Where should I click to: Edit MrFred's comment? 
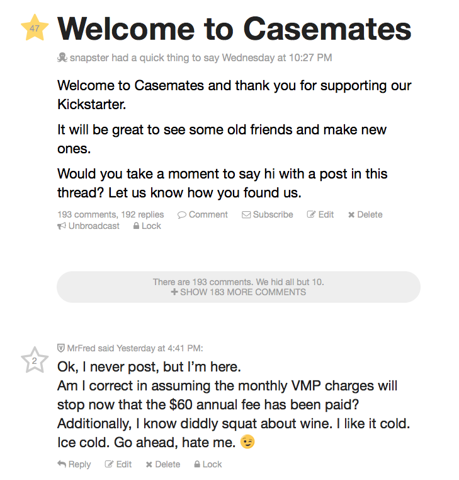[x=118, y=464]
